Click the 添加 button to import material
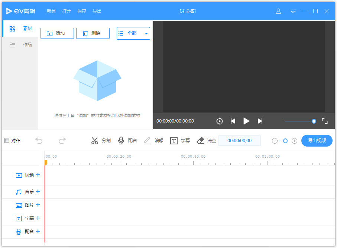 click(57, 33)
